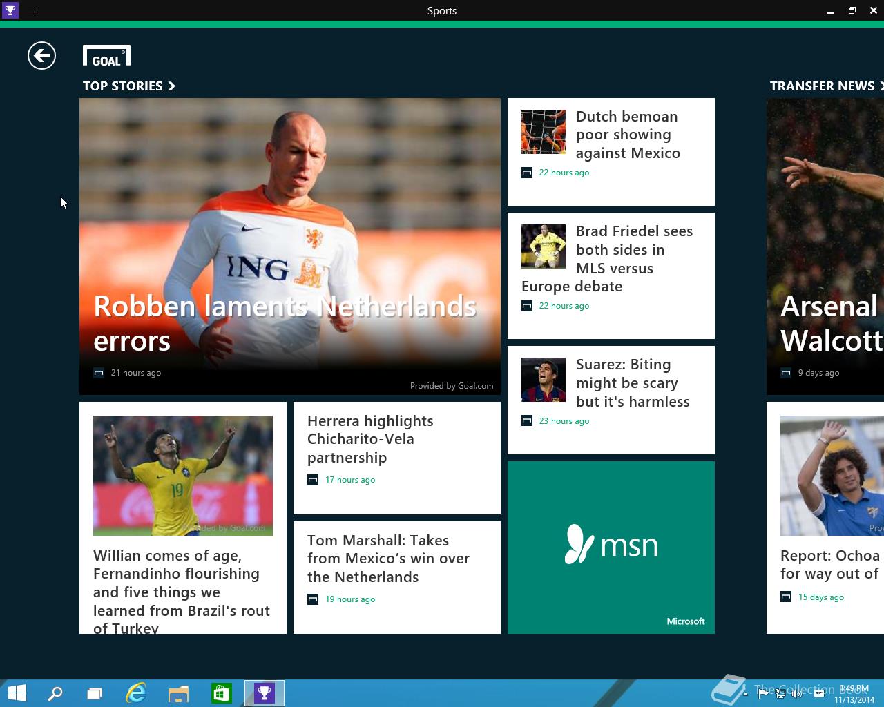Launch Internet Explorer from the taskbar
Screen dimensions: 884x707
(x=136, y=693)
